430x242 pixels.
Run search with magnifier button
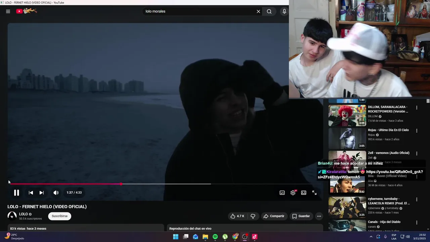(x=269, y=11)
